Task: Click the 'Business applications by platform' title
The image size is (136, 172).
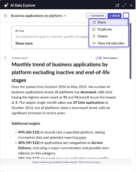Action: (36, 16)
